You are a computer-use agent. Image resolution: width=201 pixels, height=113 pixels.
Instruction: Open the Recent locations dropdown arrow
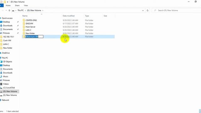tap(6, 10)
